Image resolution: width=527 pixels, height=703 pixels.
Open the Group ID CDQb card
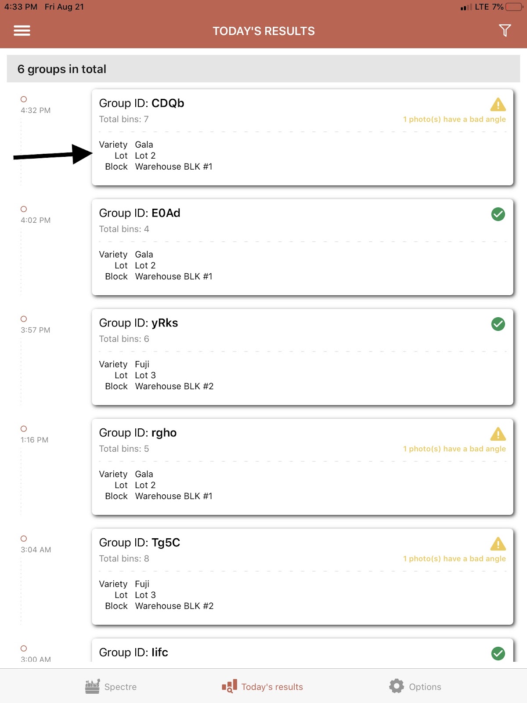302,137
